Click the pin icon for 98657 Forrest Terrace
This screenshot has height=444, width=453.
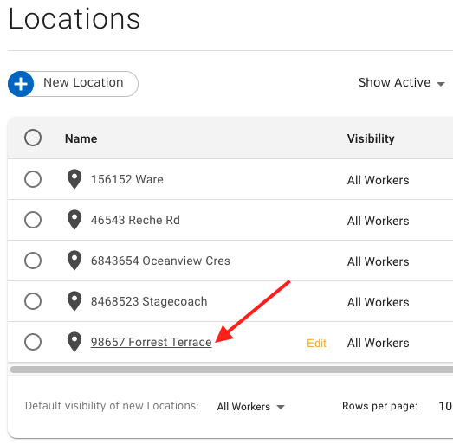coord(74,342)
